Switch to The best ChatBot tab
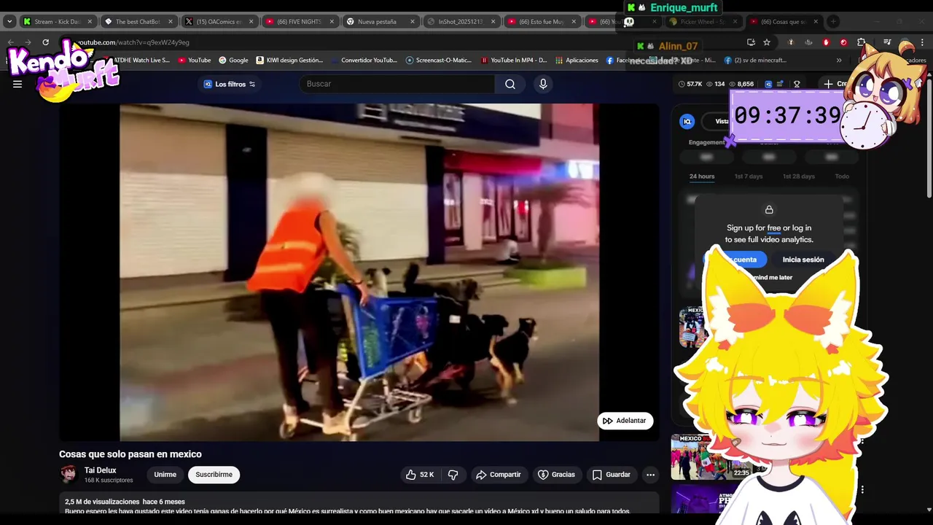 click(x=138, y=22)
